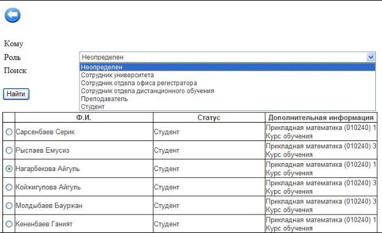Pick radio button for Кененбаев Ганият
Viewport: 382px width, 233px height.
[x=9, y=224]
